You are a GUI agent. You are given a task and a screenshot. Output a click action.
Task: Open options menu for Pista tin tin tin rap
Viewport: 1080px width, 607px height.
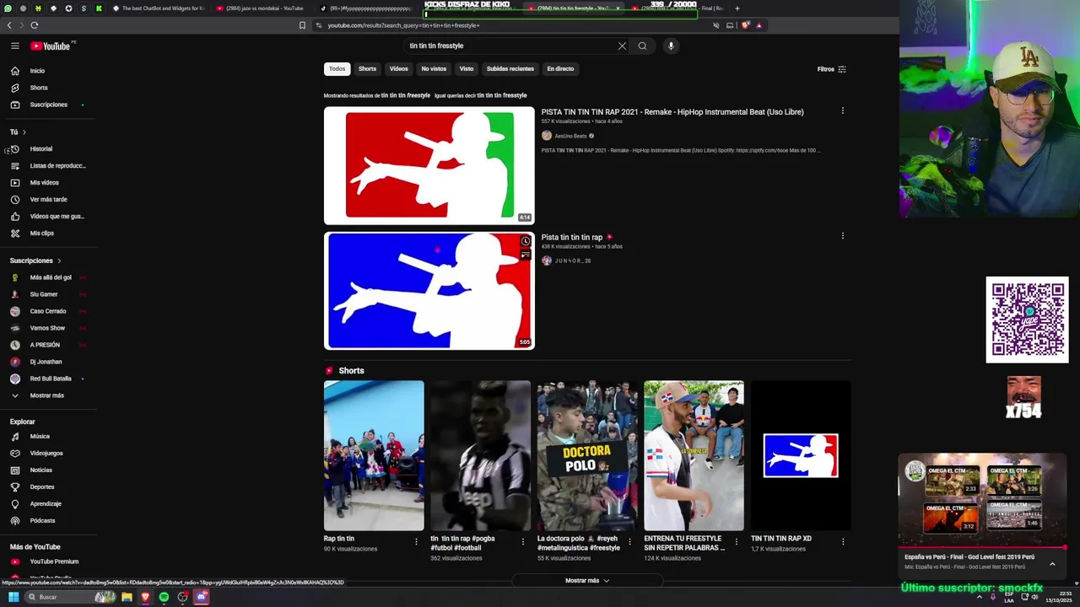point(842,236)
